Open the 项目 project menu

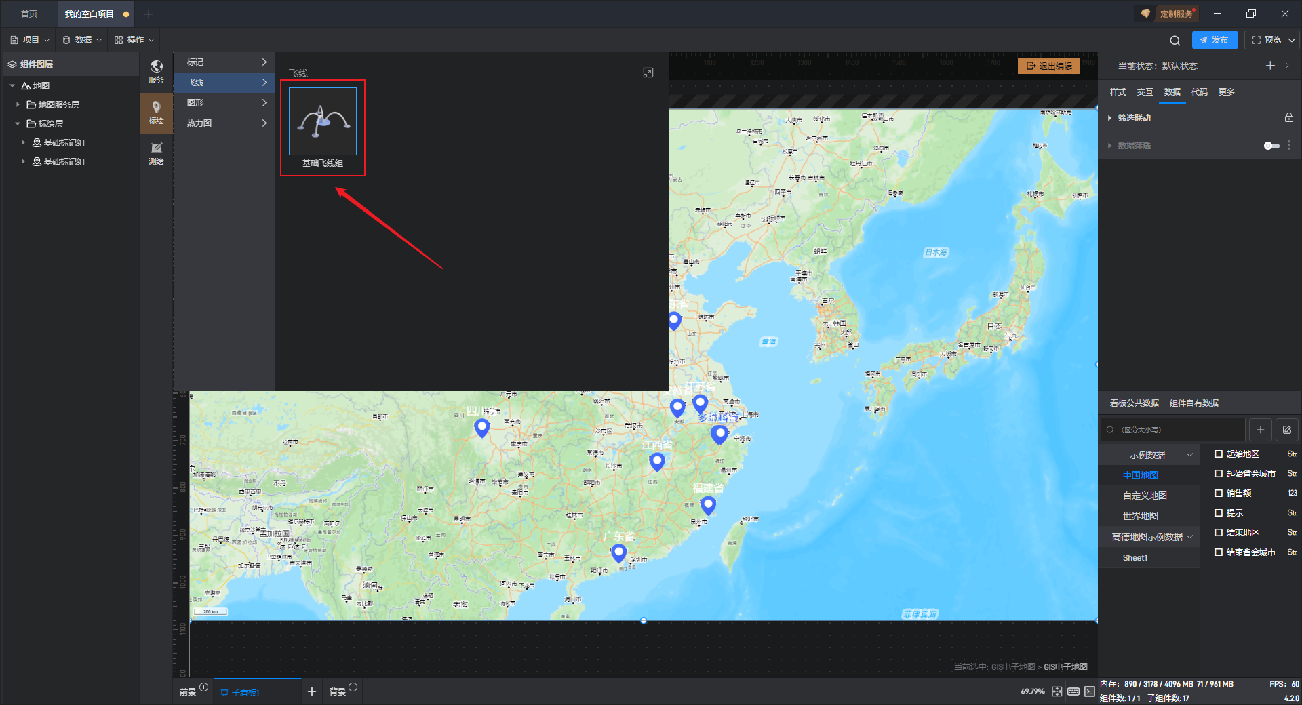[x=30, y=40]
